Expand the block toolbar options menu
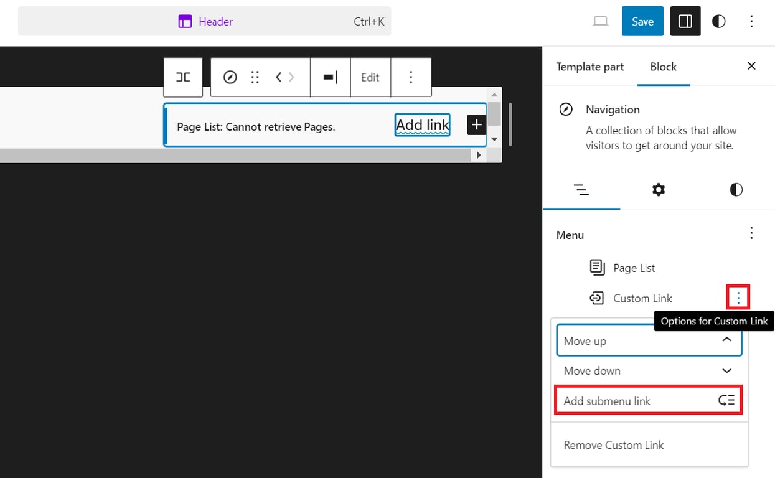775x478 pixels. click(411, 77)
